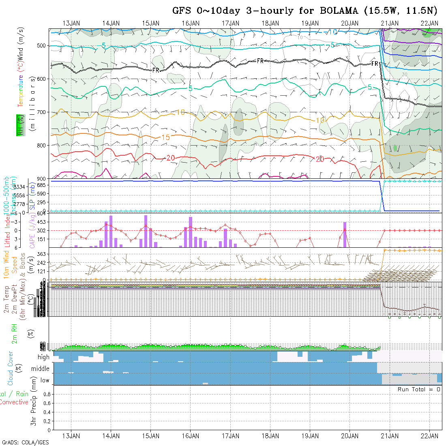This screenshot has width=446, height=446.
Task: Click the 'high' cloud cover row label
Action: click(x=43, y=357)
